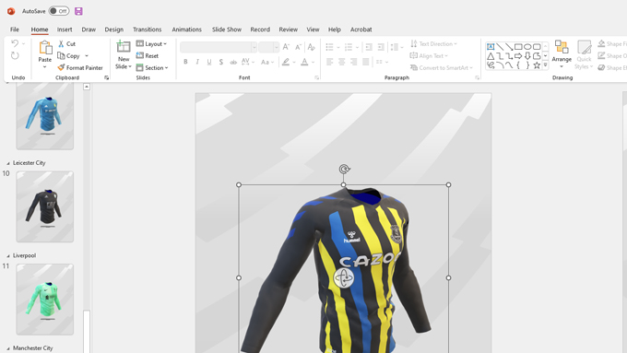This screenshot has height=353, width=627.
Task: Click the Copy button
Action: (69, 55)
